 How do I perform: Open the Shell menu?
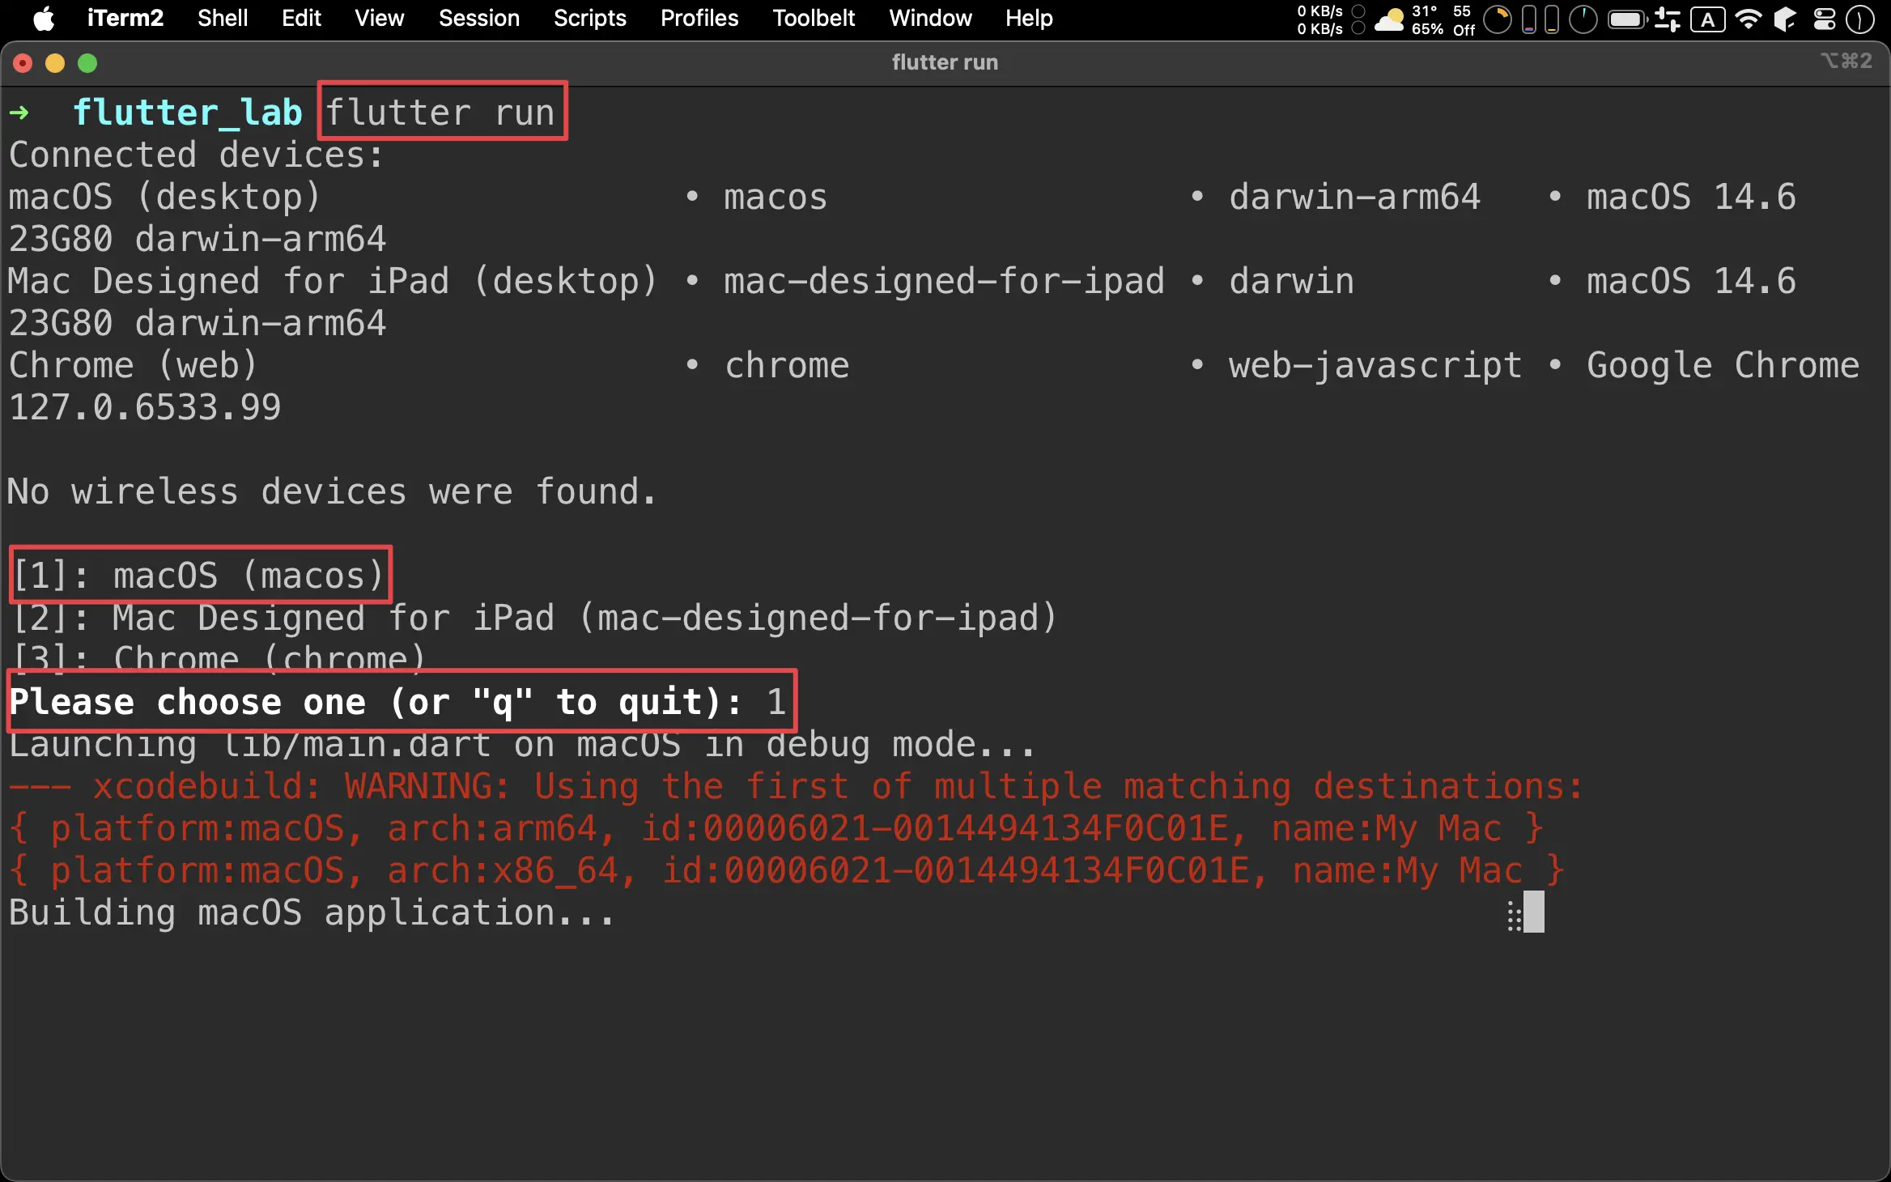(223, 19)
